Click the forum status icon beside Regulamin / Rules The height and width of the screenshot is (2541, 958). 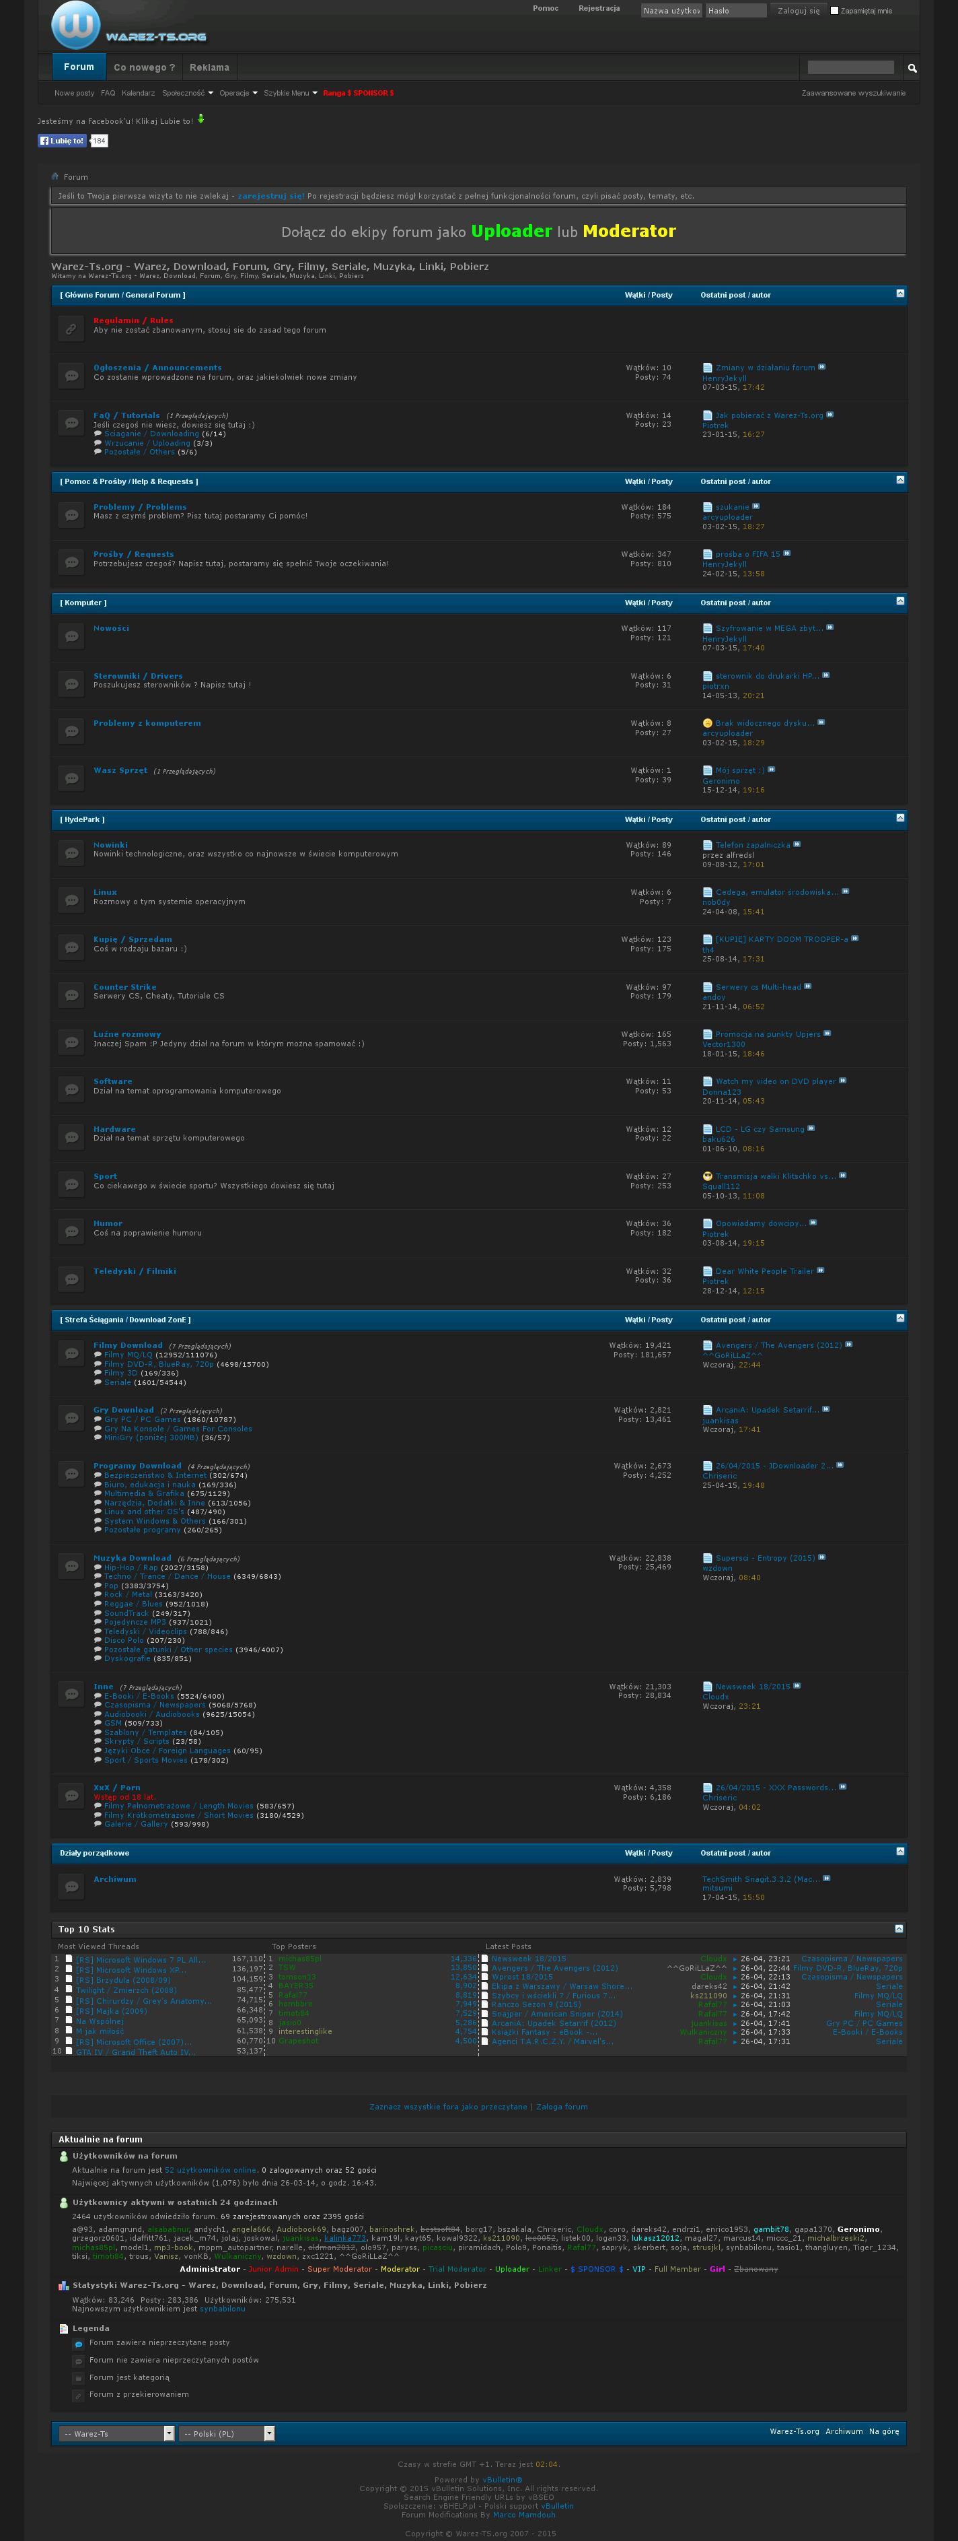(x=71, y=329)
